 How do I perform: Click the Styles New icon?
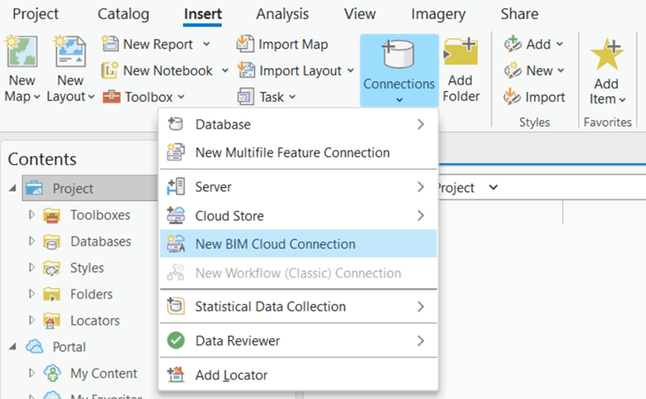(513, 70)
